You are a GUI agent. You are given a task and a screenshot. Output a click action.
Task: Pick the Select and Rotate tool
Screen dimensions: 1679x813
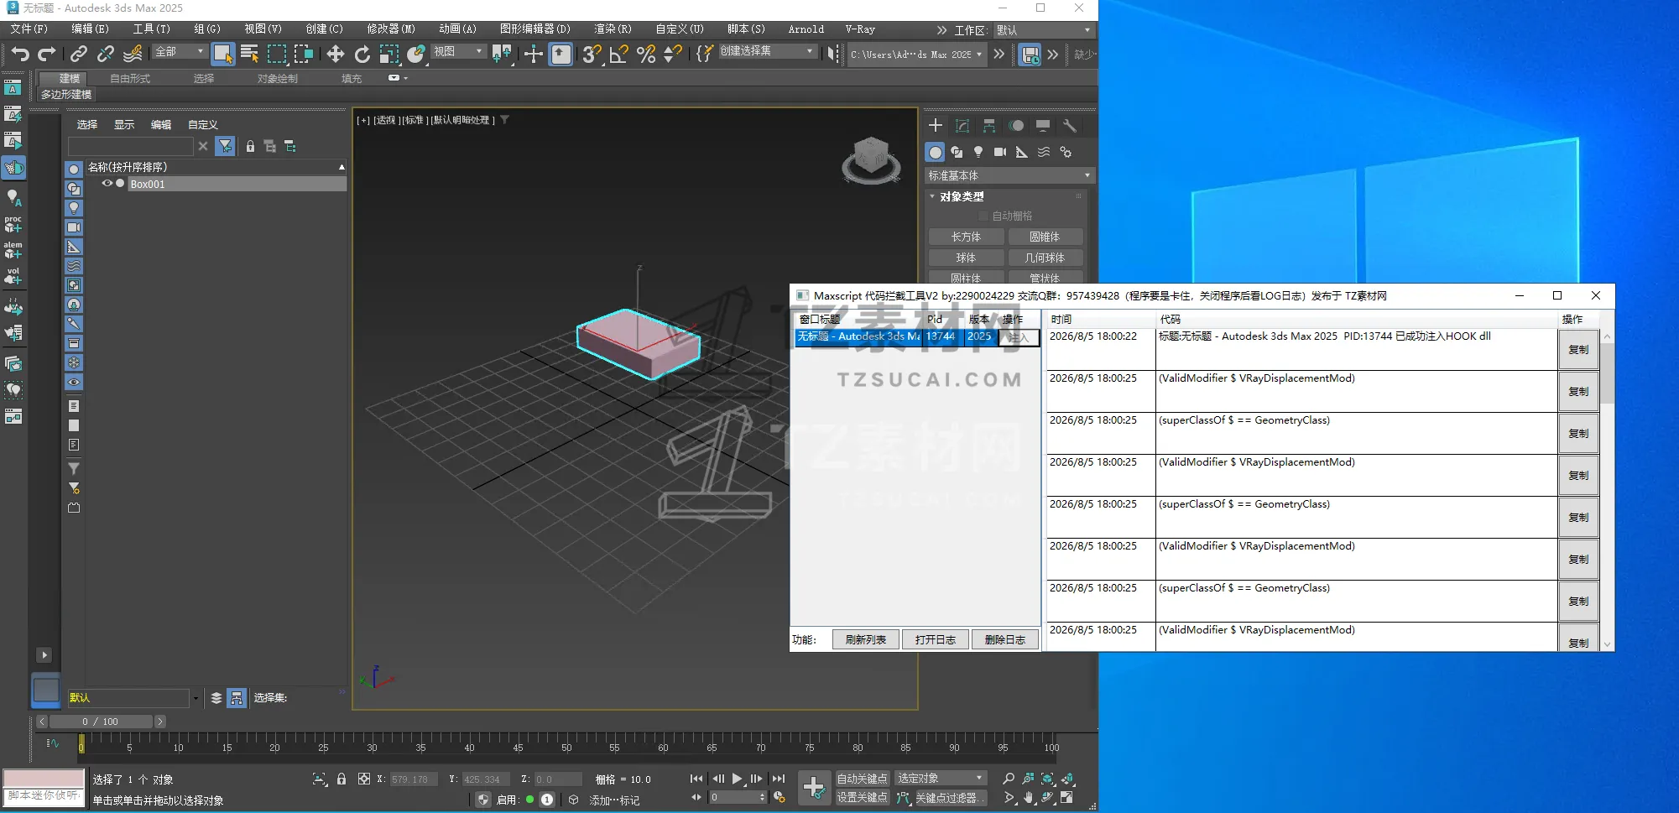tap(362, 55)
